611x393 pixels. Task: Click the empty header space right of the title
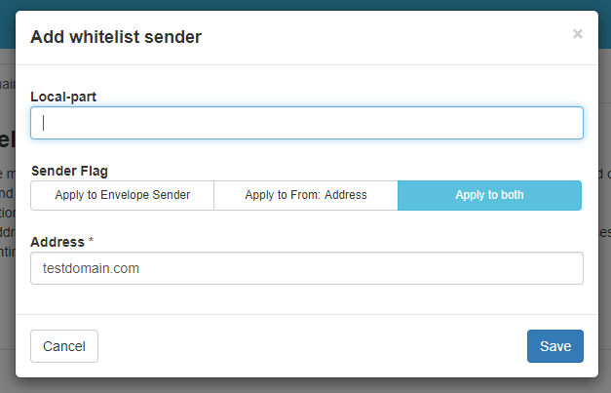(x=390, y=37)
